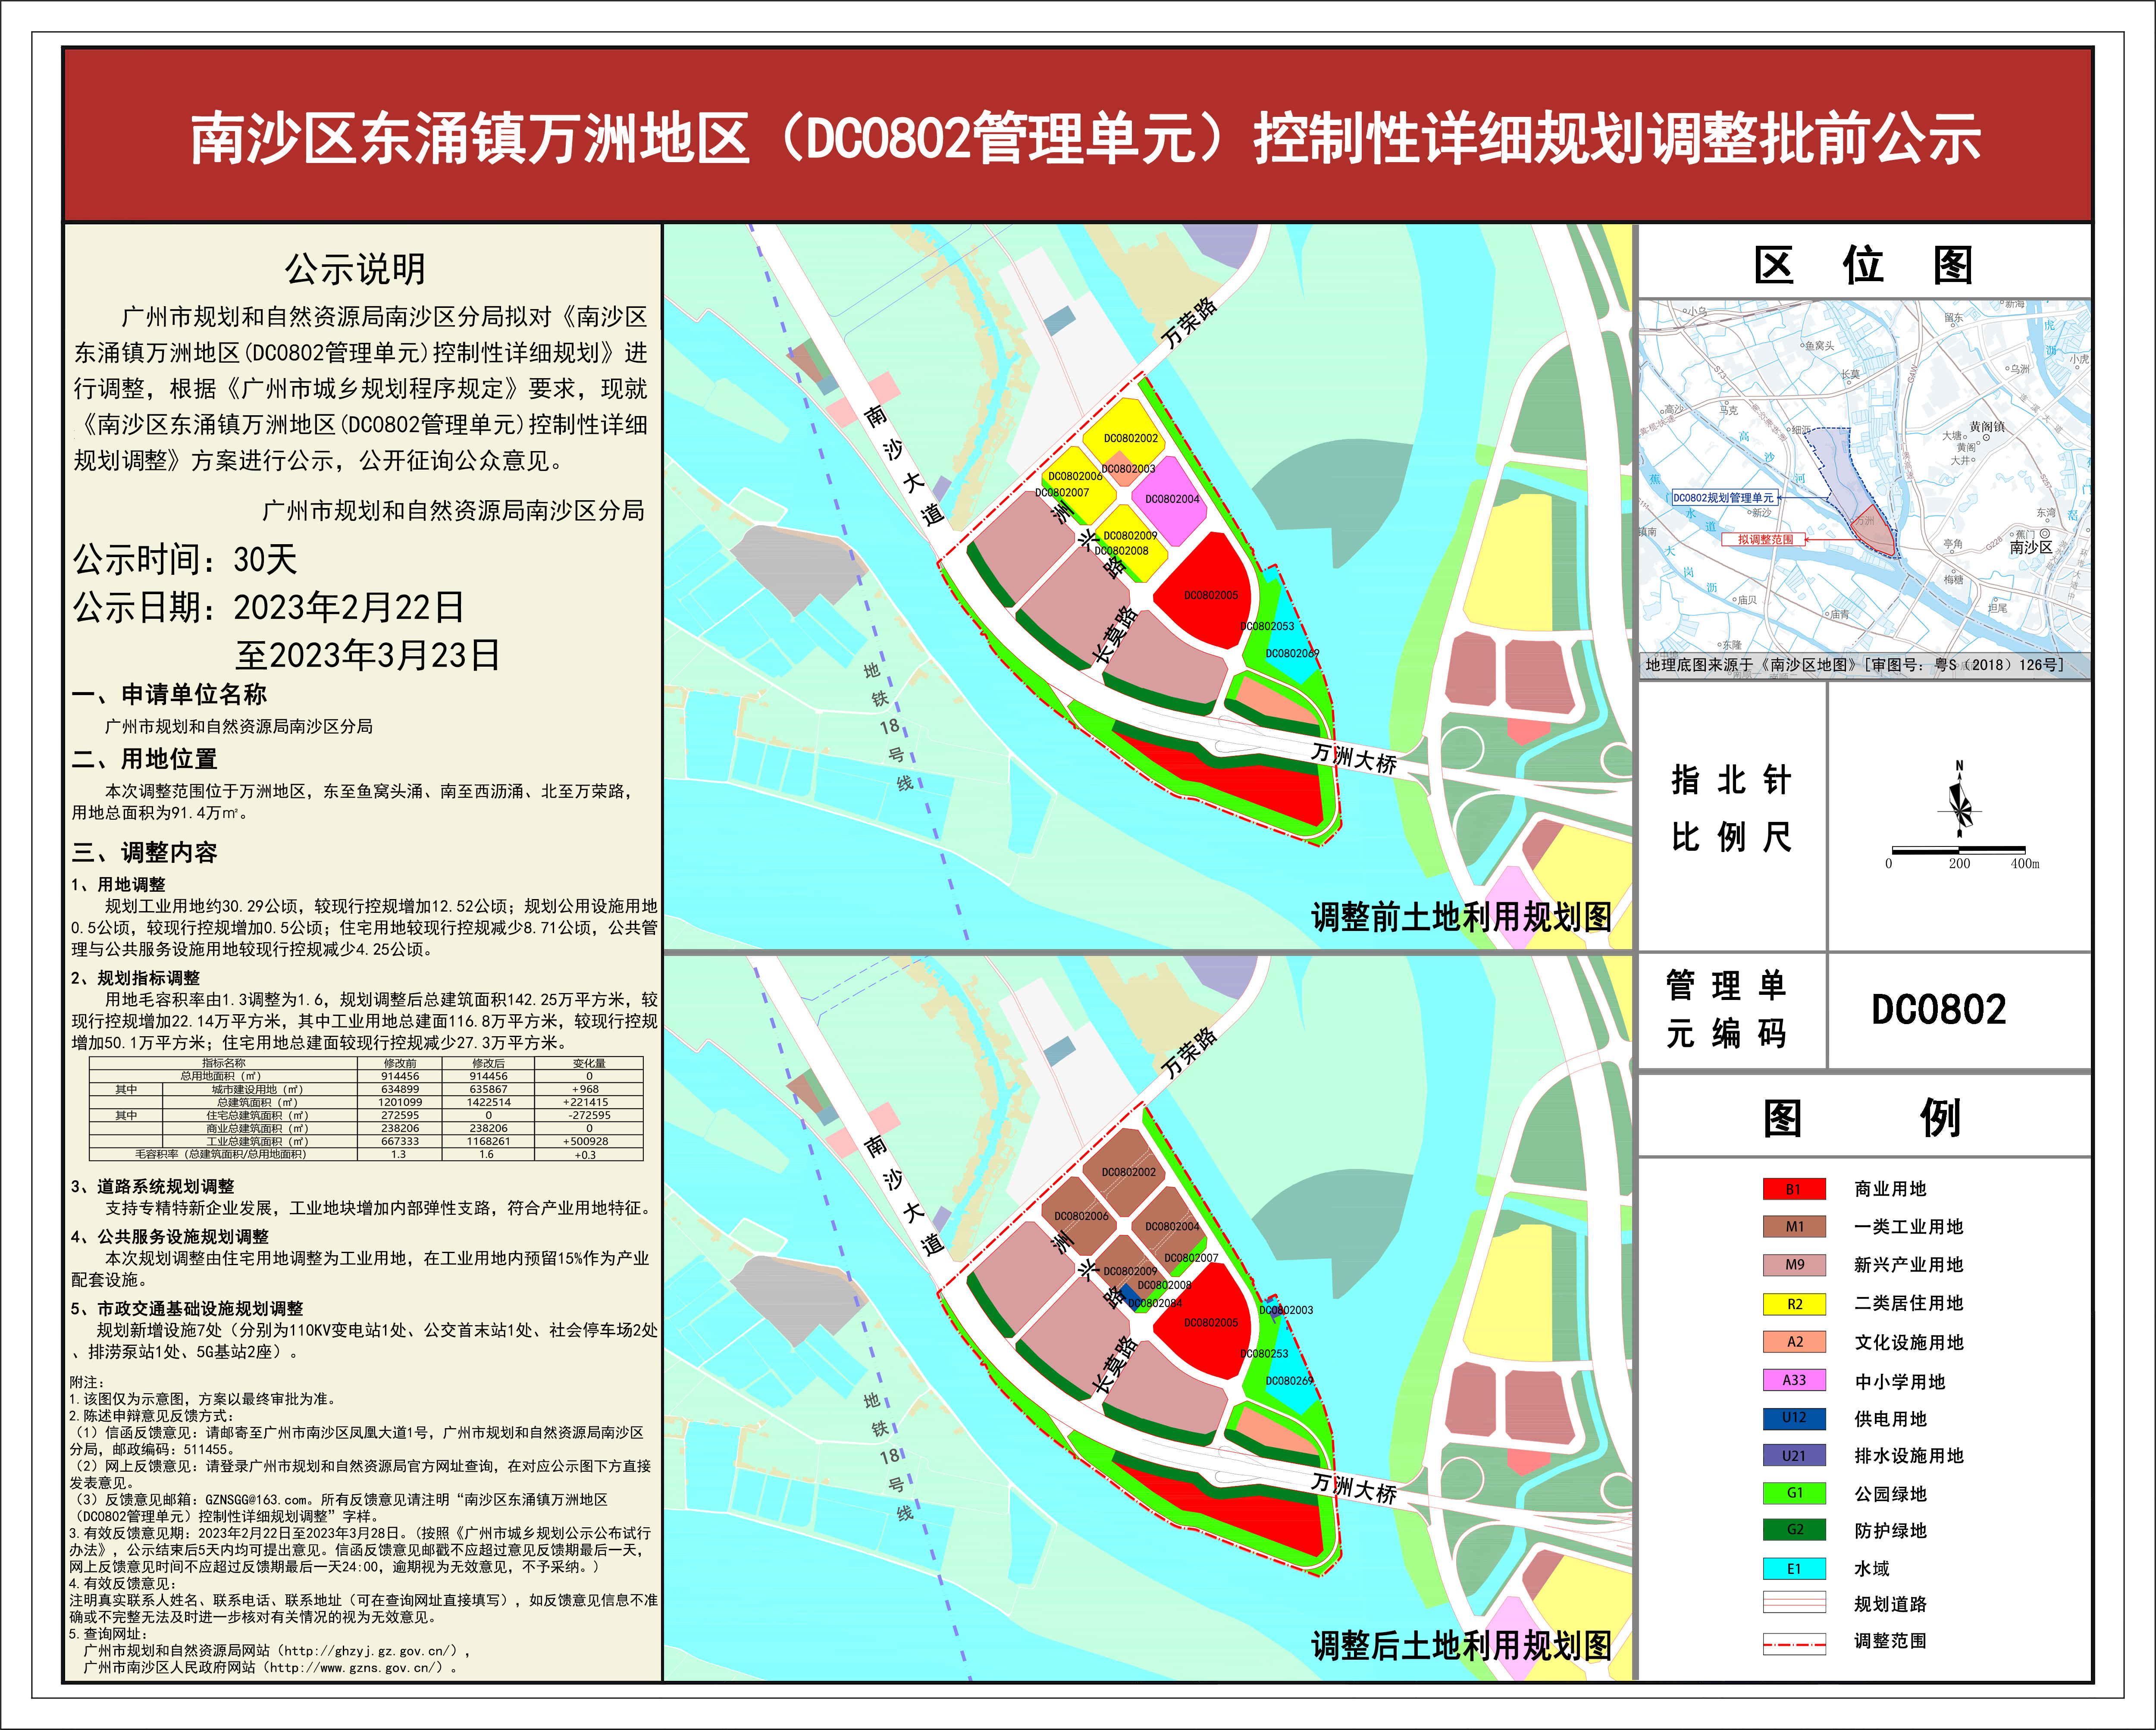Open the location map thumbnail (区位图)

(1864, 489)
